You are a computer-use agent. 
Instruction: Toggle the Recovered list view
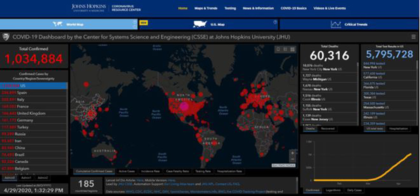click(328, 129)
